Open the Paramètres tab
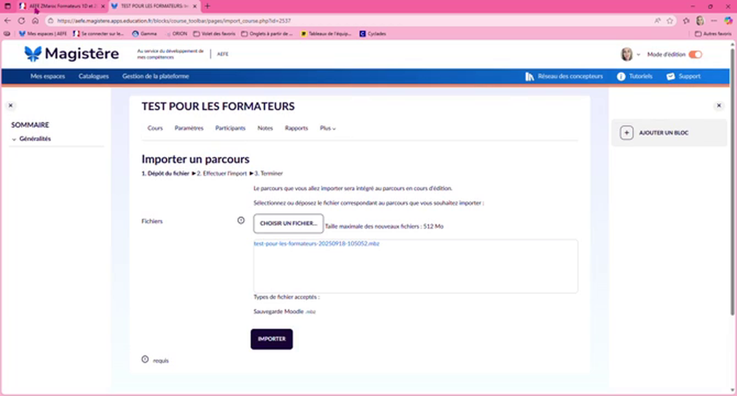 (x=189, y=128)
